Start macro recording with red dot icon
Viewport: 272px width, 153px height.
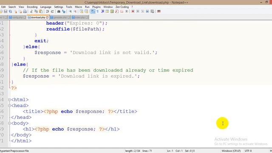coord(133,11)
